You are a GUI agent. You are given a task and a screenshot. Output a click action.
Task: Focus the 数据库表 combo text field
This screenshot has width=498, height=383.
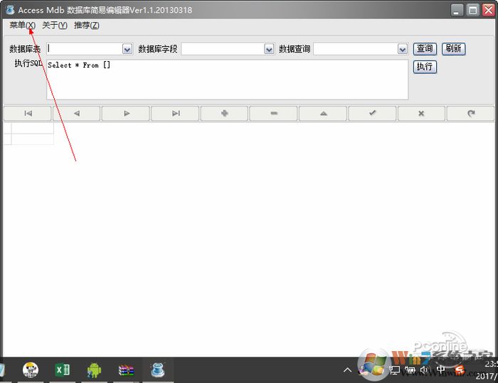85,49
